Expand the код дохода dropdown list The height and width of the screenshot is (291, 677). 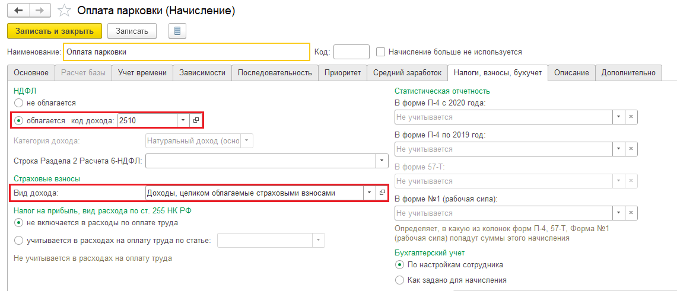pos(183,120)
